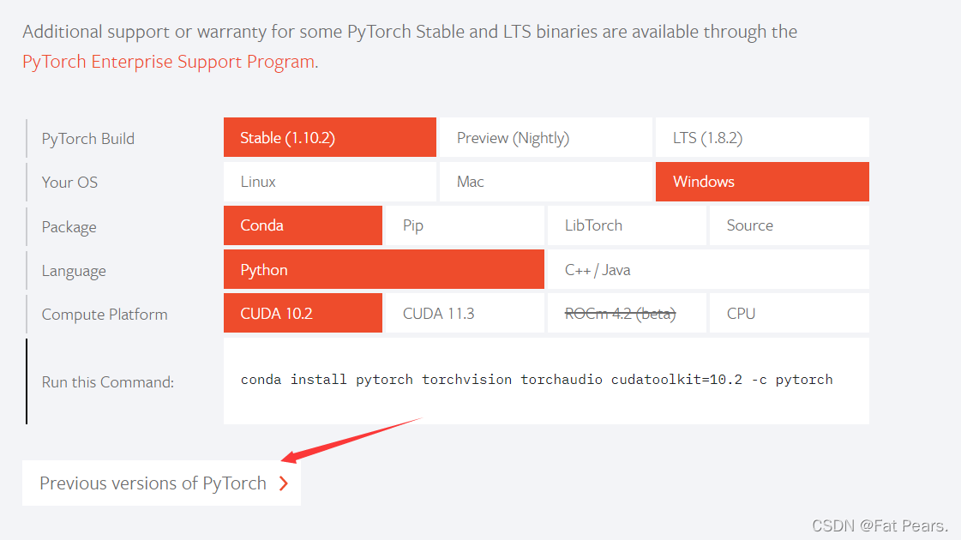This screenshot has height=540, width=961.
Task: Select LibTorch package option
Action: (627, 225)
